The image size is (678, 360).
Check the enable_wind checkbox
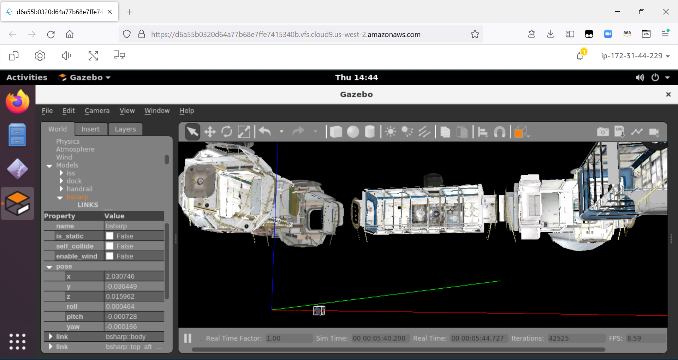point(110,256)
